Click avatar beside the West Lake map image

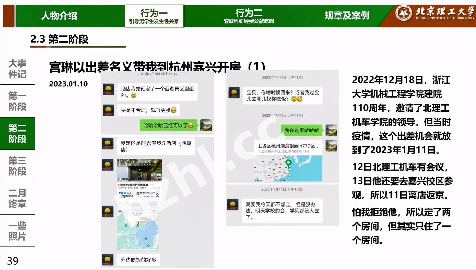(x=108, y=211)
